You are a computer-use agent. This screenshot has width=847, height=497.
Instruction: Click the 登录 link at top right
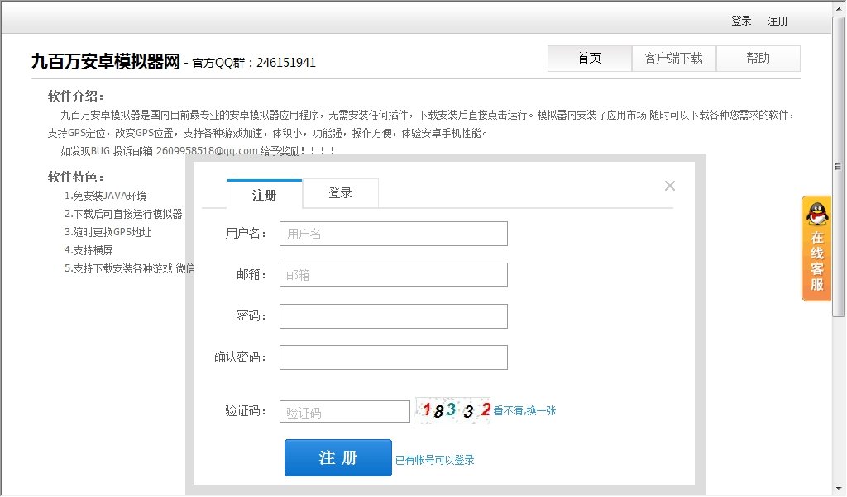(x=741, y=21)
